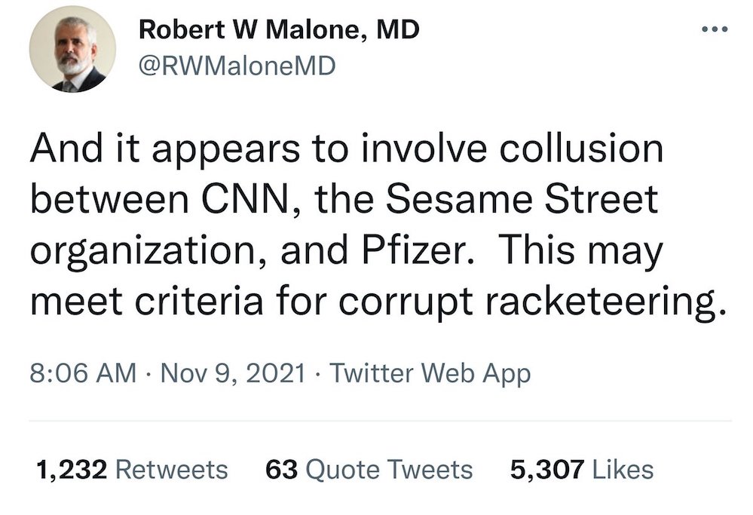
Task: Open the three-dot more options menu
Action: (x=712, y=31)
